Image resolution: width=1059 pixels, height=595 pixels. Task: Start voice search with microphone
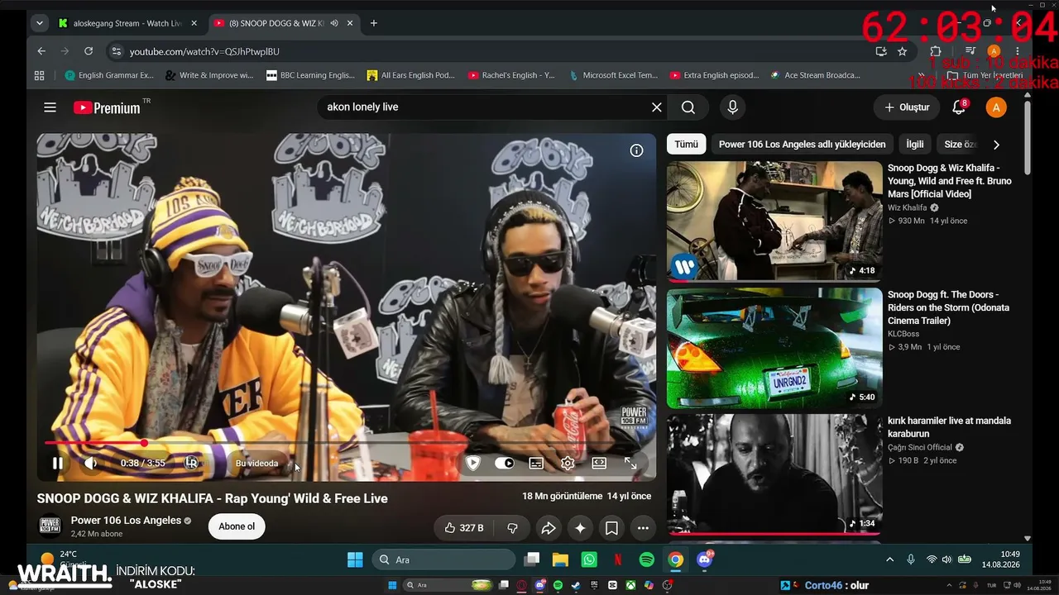tap(732, 107)
